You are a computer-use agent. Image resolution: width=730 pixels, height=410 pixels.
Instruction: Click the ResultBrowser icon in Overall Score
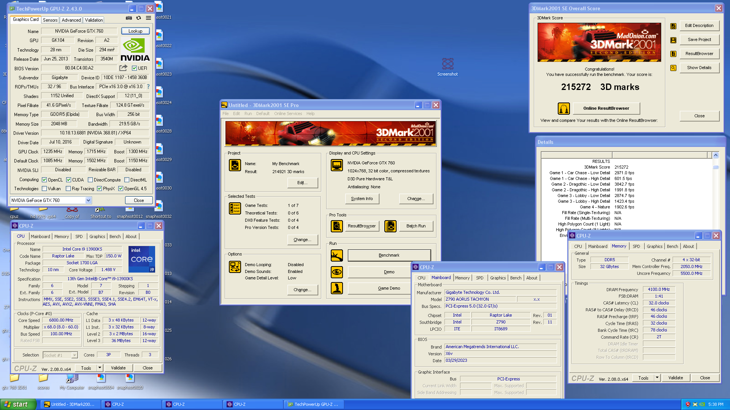pyautogui.click(x=673, y=54)
